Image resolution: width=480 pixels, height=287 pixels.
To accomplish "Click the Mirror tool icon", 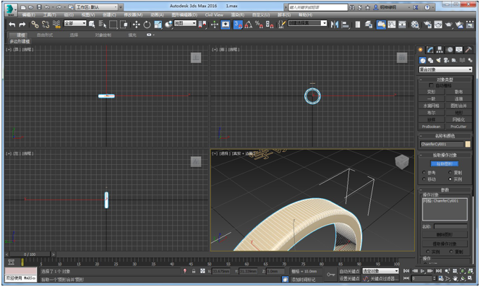I will click(x=334, y=25).
